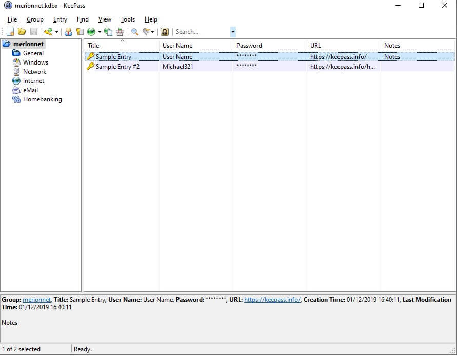Expand the Show Entries dropdown arrow

click(x=152, y=32)
